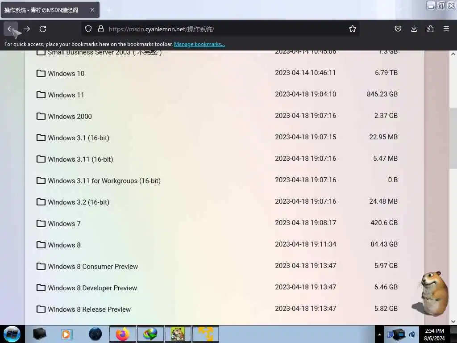This screenshot has width=457, height=343.
Task: Click folder icon beside Windows 3.1 (16-bit)
Action: (41, 138)
